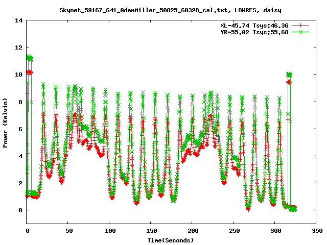Click the 100 tick label on time axis
This screenshot has width=327, height=245.
pyautogui.click(x=109, y=231)
